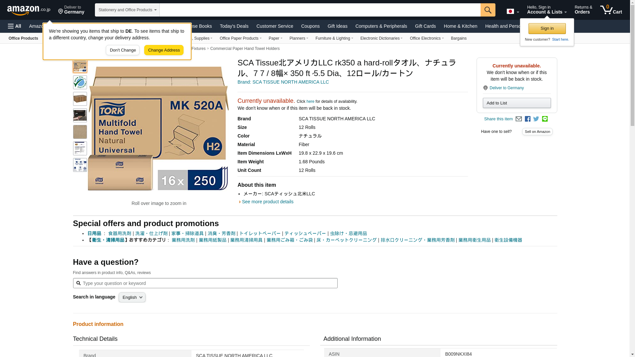The image size is (635, 357).
Task: Open the Gift Cards menu item
Action: tap(425, 26)
